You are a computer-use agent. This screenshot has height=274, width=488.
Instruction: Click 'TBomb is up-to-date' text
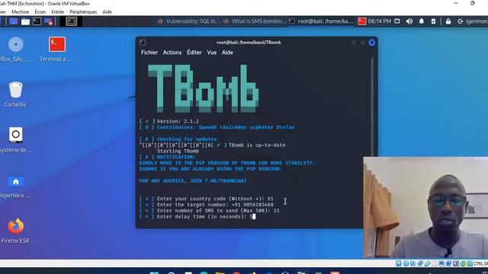[x=257, y=145]
